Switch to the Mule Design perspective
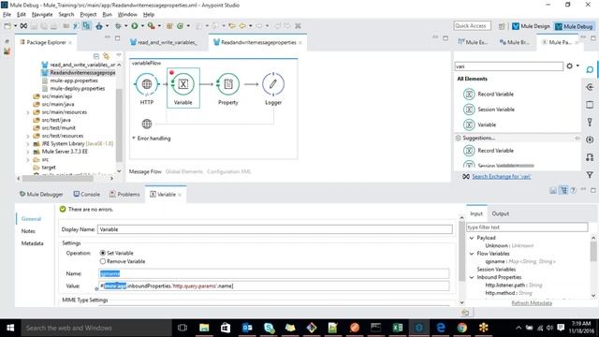The width and height of the screenshot is (599, 337). click(x=531, y=26)
